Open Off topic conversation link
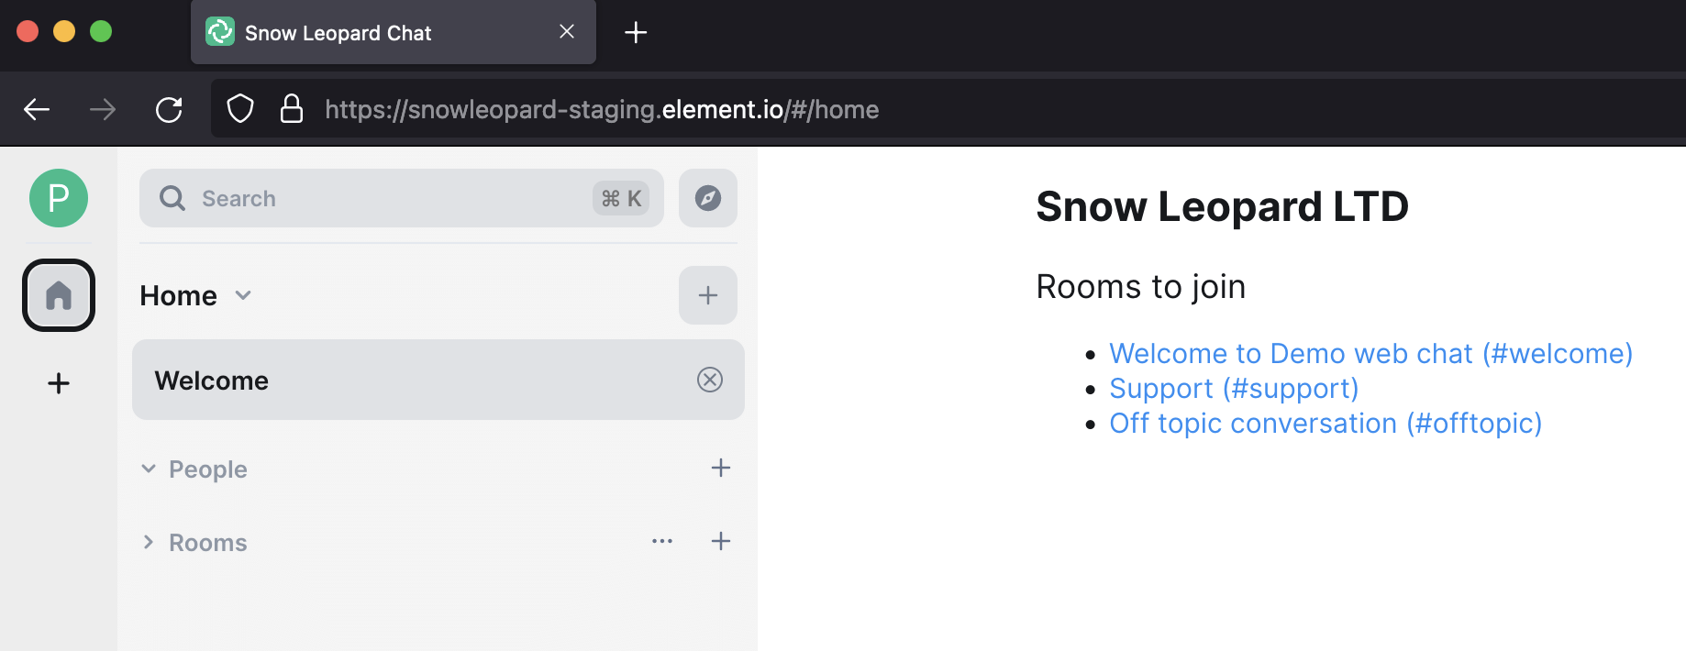The image size is (1686, 651). 1326,423
